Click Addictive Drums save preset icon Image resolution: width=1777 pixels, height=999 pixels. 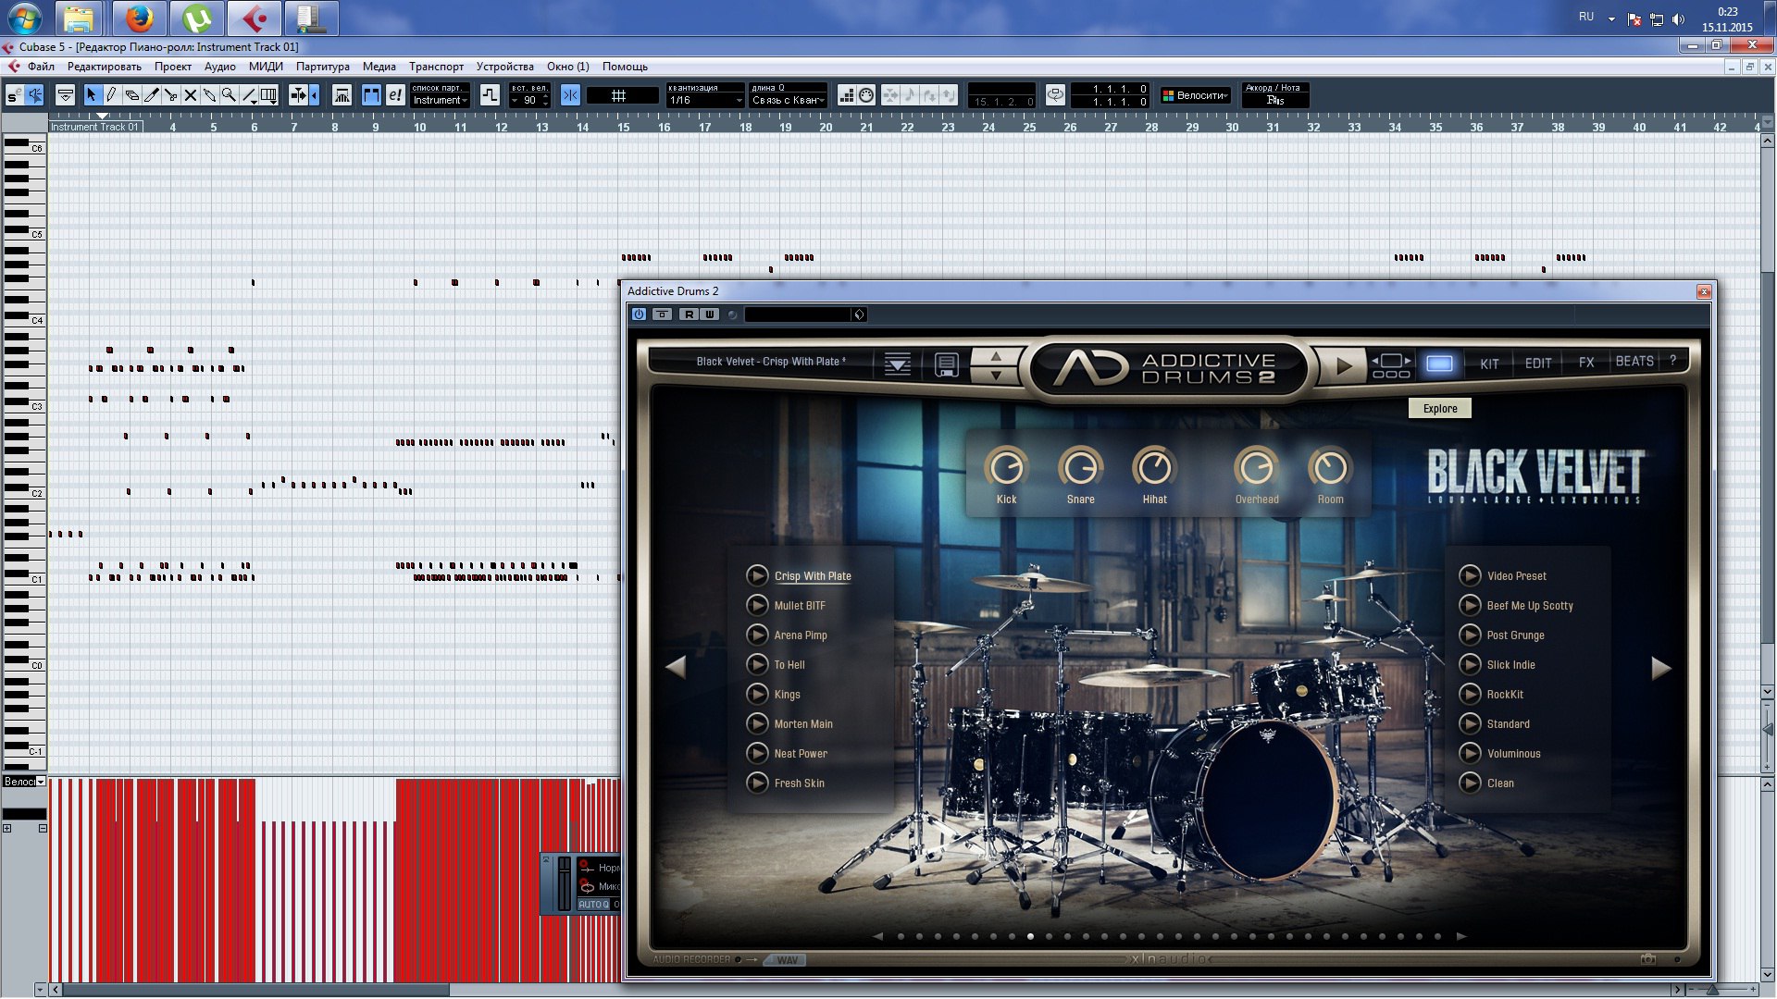[946, 364]
